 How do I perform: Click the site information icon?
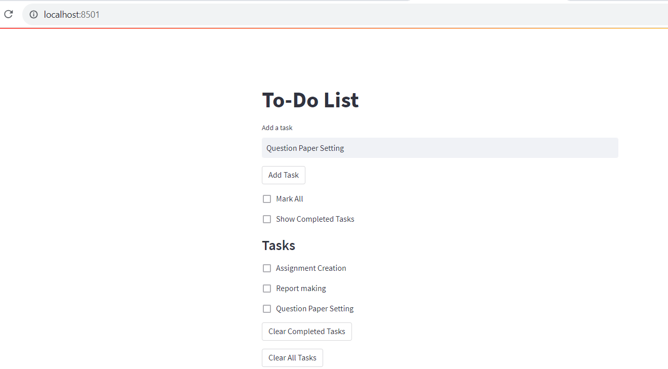33,15
